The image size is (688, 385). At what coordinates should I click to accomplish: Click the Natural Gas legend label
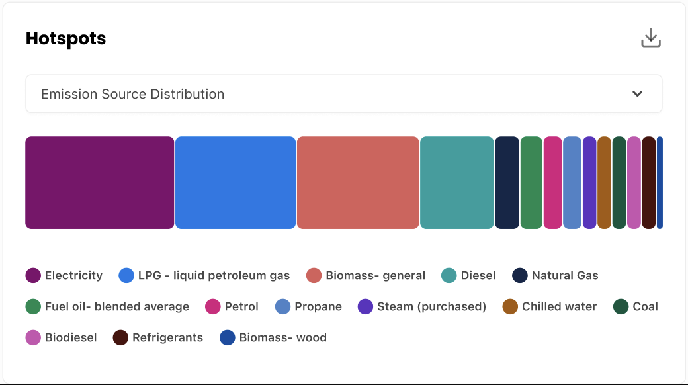[565, 275]
